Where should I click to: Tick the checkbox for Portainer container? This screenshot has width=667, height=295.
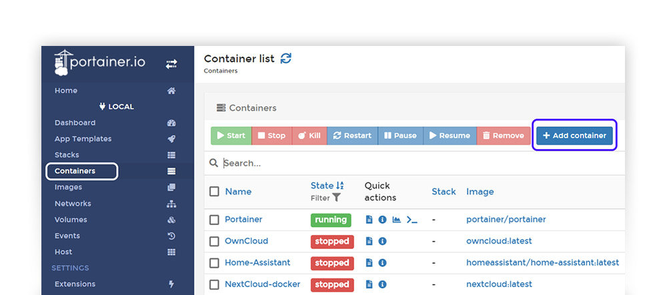pyautogui.click(x=214, y=220)
